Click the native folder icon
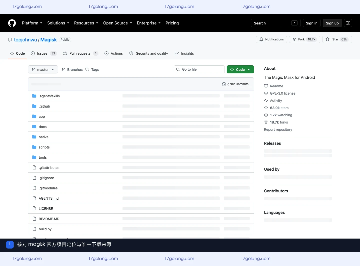 point(34,137)
